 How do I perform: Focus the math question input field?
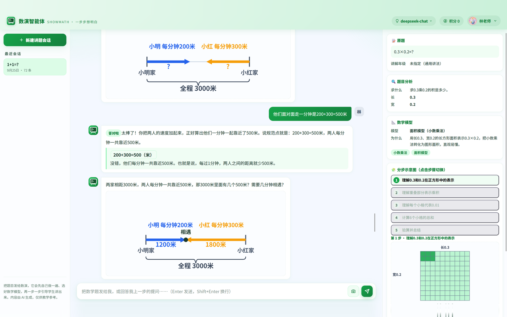point(212,291)
